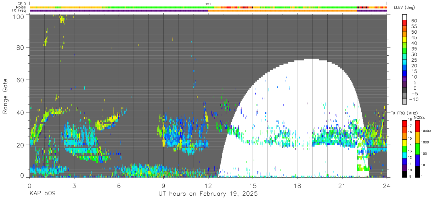The image size is (435, 201).
Task: Click the 'CPID' row label
Action: pyautogui.click(x=21, y=4)
